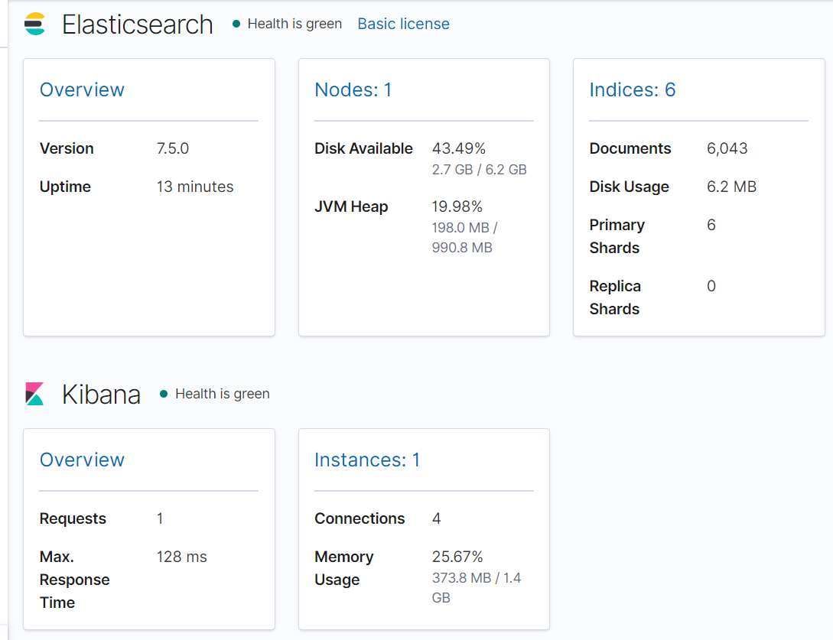
Task: Click Elasticsearch's green health status dot
Action: tap(236, 24)
